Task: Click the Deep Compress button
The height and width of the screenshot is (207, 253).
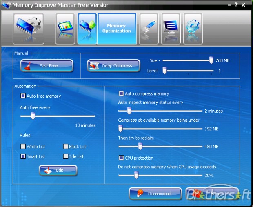Action: (x=113, y=66)
